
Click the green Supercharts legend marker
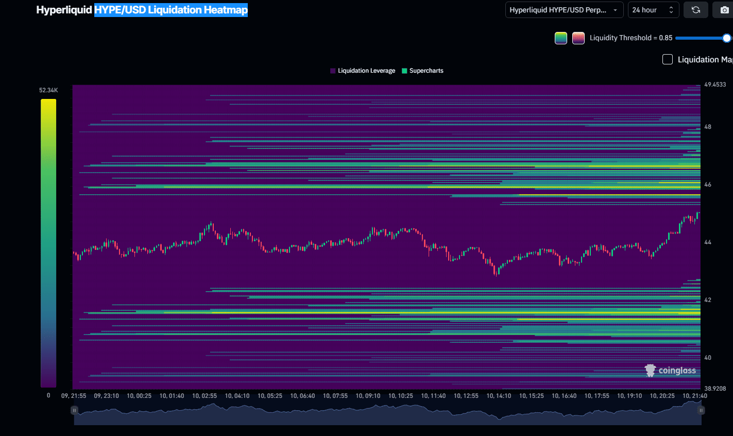pyautogui.click(x=404, y=71)
